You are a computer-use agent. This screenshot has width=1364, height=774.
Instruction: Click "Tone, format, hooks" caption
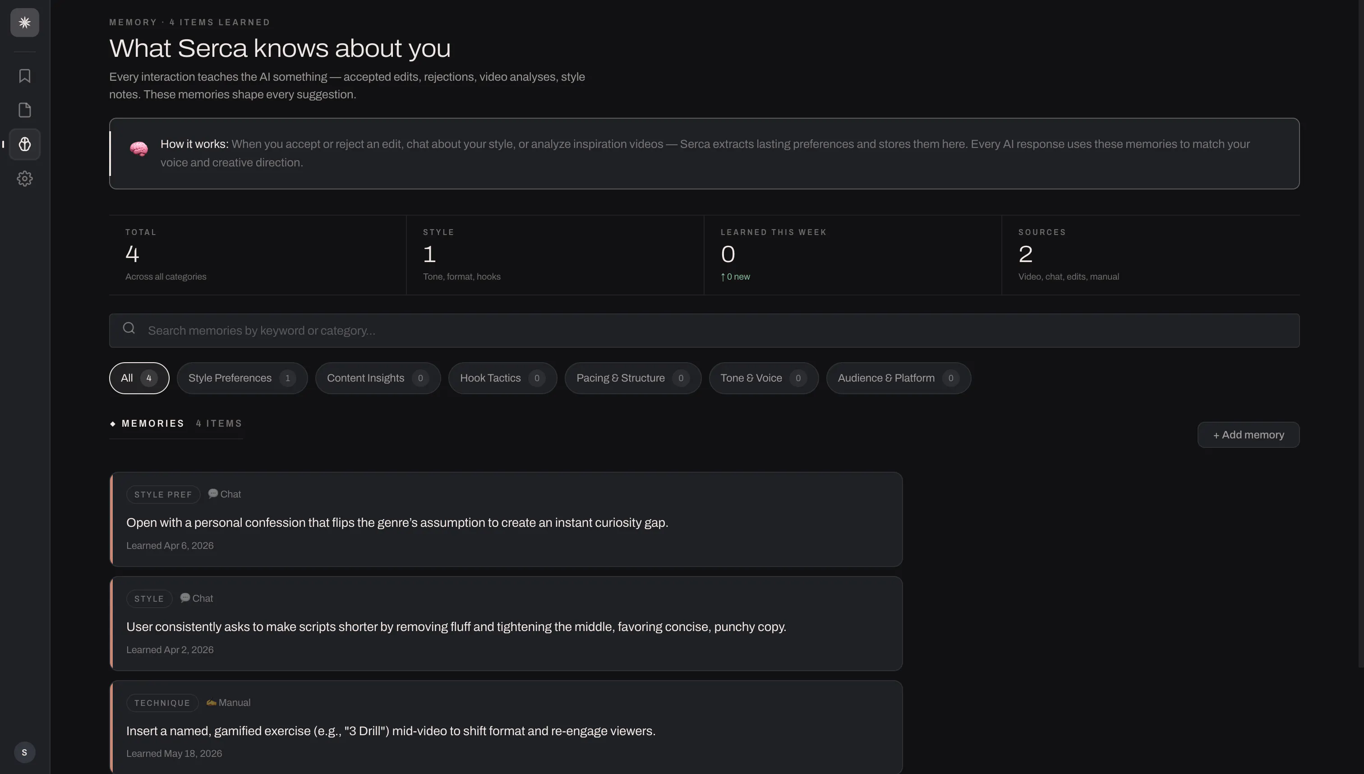pyautogui.click(x=462, y=276)
